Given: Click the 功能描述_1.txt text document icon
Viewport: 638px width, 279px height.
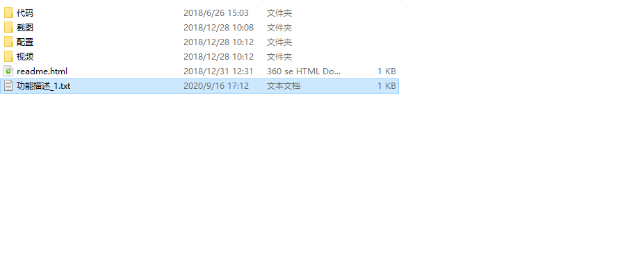Looking at the screenshot, I should click(8, 85).
